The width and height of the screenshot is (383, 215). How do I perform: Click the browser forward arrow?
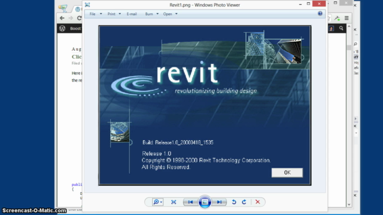71,18
